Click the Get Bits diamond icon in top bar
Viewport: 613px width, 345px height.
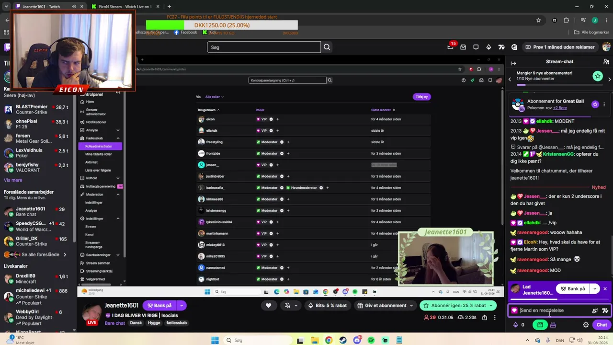(x=488, y=47)
